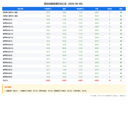The image size is (128, 123).
Task: Select team name 春熙路优选12队
Action: (8, 30)
